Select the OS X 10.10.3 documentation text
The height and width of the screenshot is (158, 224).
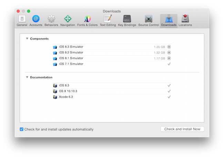click(68, 91)
